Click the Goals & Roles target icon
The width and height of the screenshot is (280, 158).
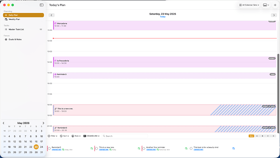(6, 39)
